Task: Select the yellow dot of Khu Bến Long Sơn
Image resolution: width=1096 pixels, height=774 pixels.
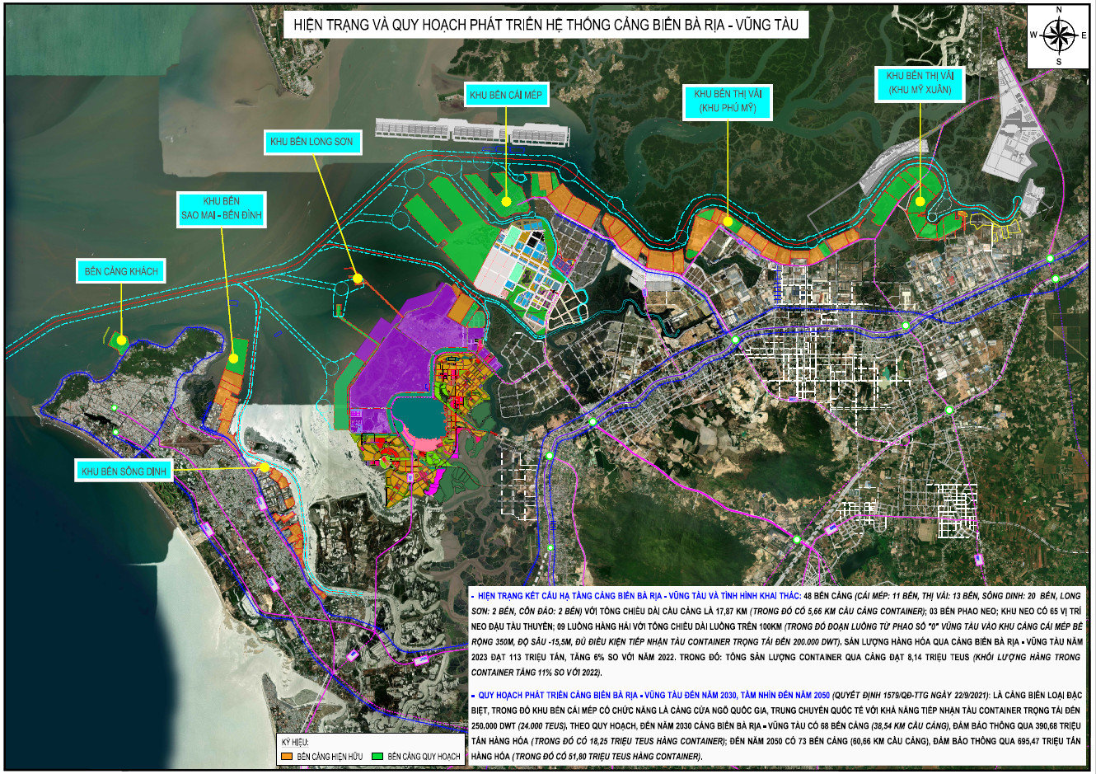Action: [x=357, y=279]
